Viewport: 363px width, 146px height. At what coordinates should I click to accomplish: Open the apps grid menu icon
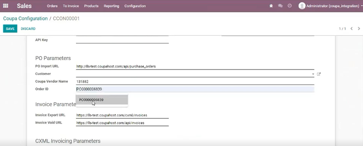[x=6, y=6]
